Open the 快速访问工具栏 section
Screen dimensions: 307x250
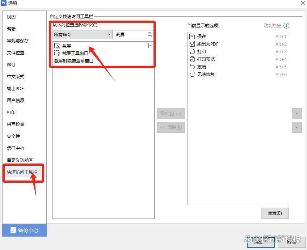point(22,172)
